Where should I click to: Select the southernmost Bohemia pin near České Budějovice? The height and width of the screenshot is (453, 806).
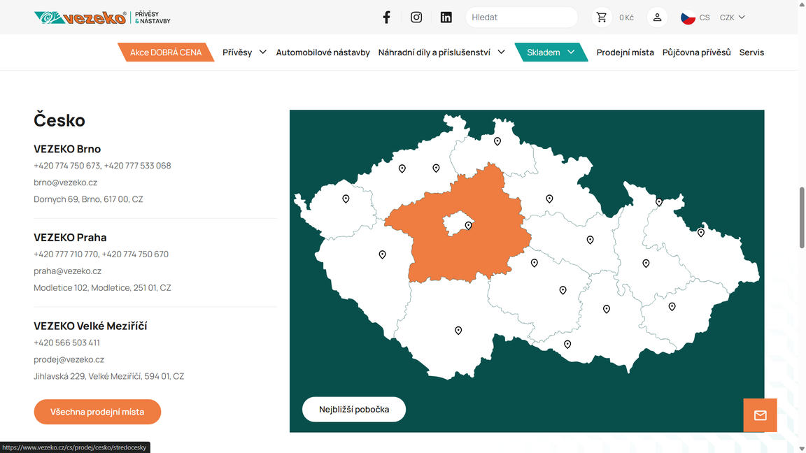(458, 331)
